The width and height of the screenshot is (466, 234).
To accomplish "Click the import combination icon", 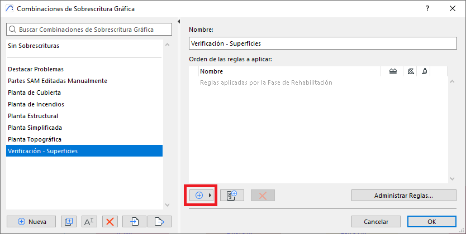I will [135, 221].
